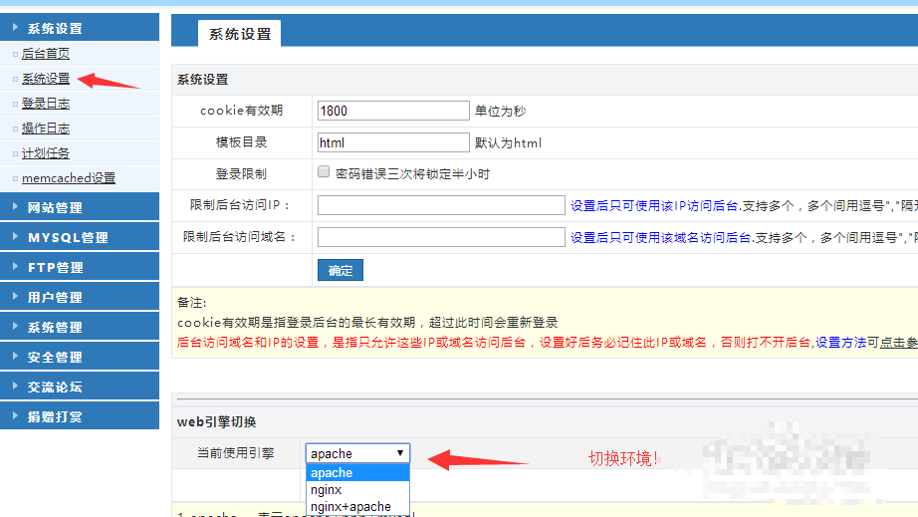Viewport: 918px width, 517px height.
Task: Open the 用户管理 sidebar menu
Action: pos(56,297)
